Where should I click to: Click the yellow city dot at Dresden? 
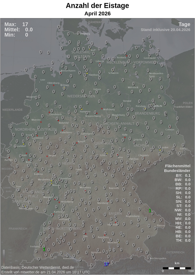click(160, 150)
